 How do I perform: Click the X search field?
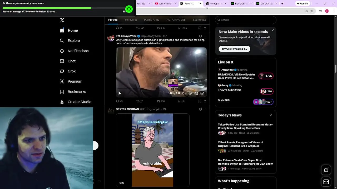[246, 20]
